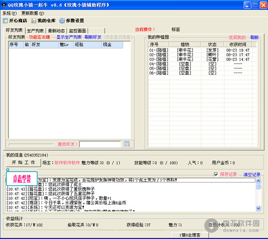
Task: Click the 1懂8念博客 status bar button
Action: [x=190, y=235]
